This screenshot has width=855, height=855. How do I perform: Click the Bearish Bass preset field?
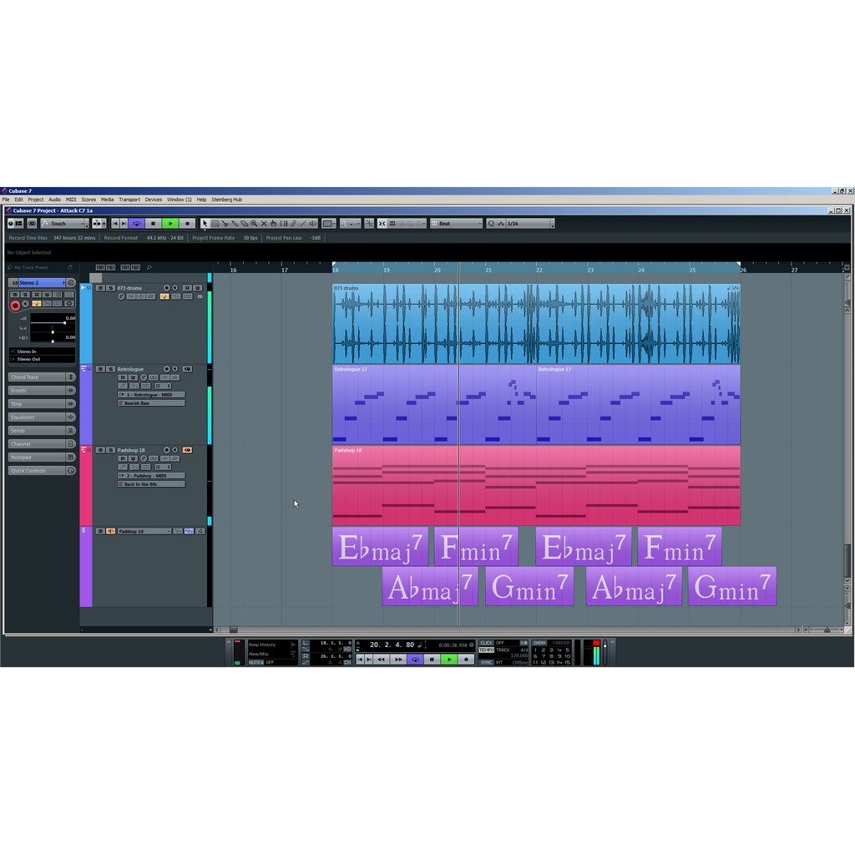152,403
